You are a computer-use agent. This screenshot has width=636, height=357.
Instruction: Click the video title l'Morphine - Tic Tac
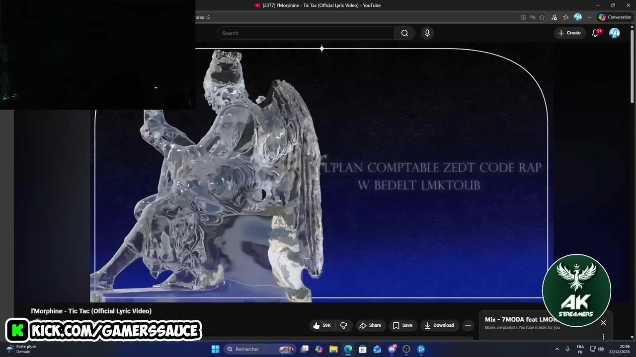pos(91,311)
